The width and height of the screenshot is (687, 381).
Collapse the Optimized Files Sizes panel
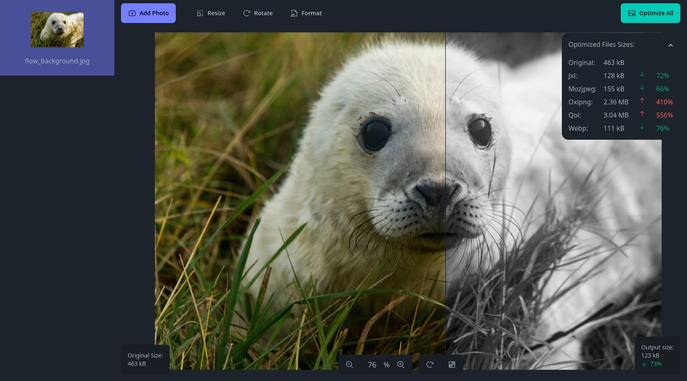(x=671, y=45)
